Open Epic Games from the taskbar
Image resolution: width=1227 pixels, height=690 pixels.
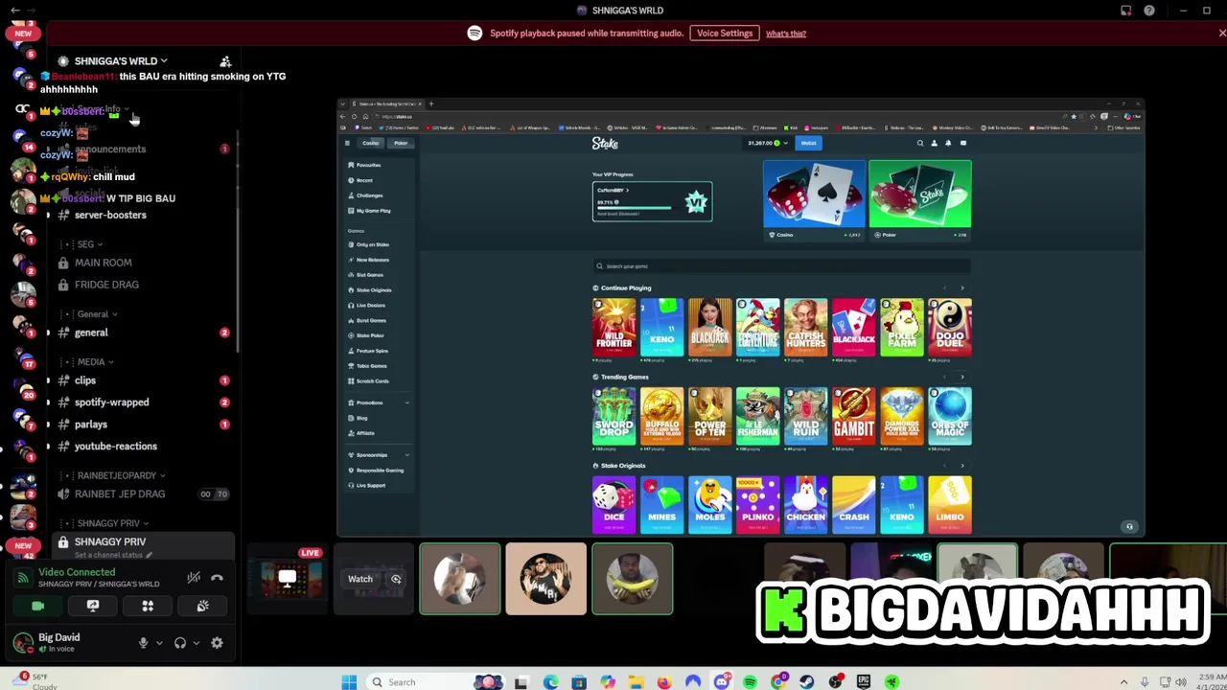point(864,682)
